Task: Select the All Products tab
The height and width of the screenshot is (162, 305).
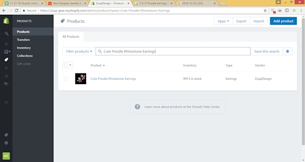Action: coord(71,37)
